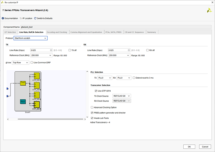Select the GTP_X0Y6 transceiver block
The width and height of the screenshot is (215, 152).
(x=37, y=86)
